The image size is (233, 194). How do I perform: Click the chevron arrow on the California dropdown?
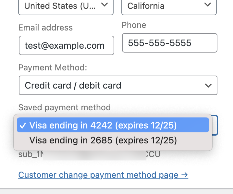click(x=207, y=5)
